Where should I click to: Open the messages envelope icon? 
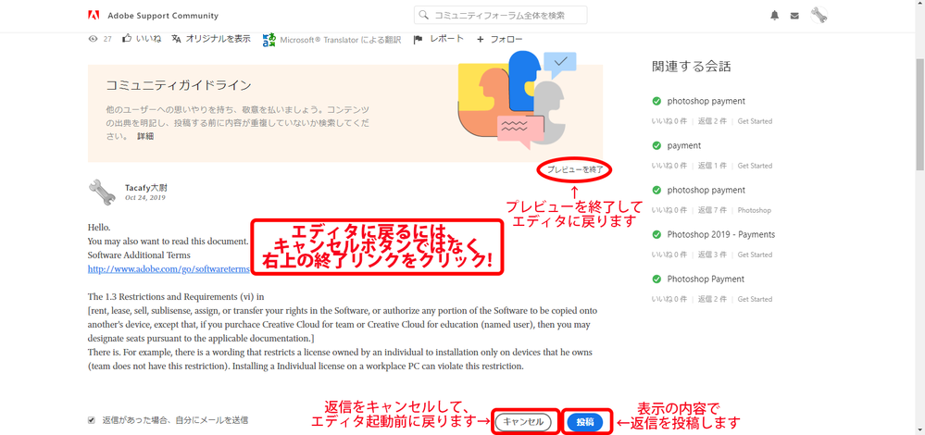click(x=794, y=16)
